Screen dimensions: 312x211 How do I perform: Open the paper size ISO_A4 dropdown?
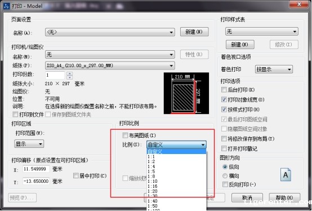(110, 65)
